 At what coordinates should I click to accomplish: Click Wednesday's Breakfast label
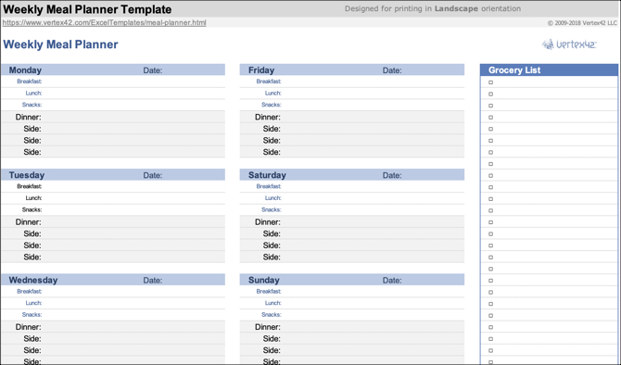click(x=30, y=291)
